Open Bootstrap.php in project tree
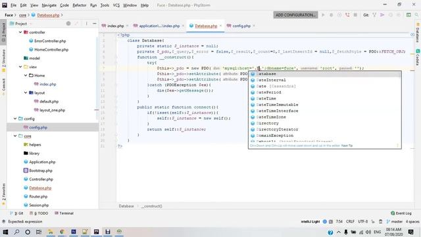The height and width of the screenshot is (237, 421). click(41, 171)
